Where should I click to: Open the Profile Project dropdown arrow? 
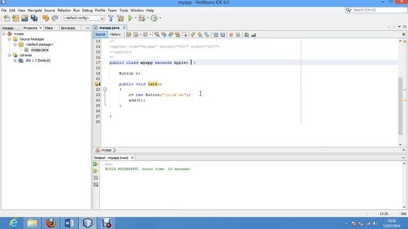pos(160,18)
